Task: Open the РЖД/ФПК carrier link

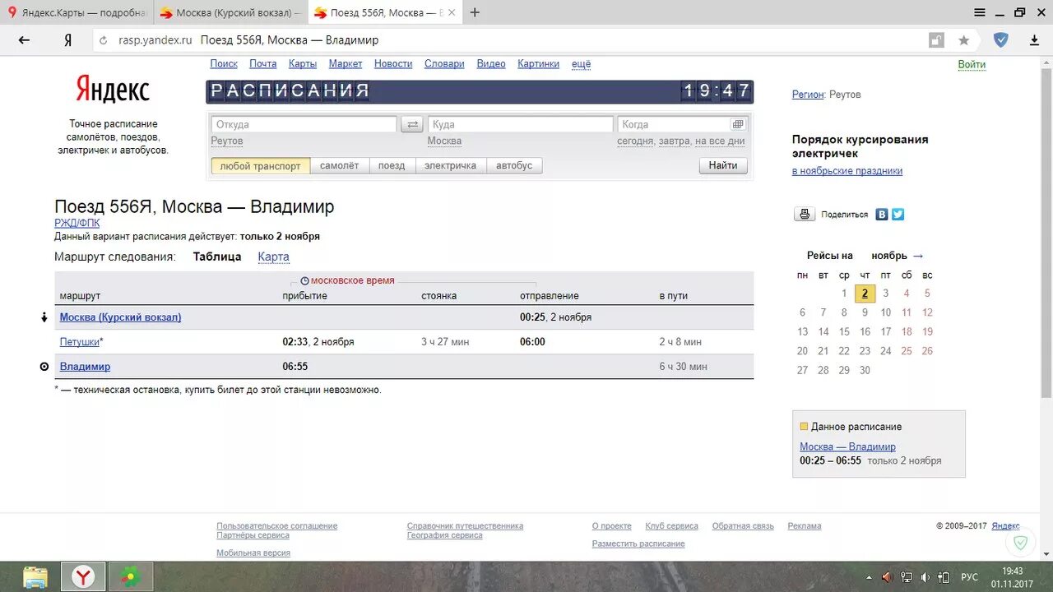Action: [x=77, y=223]
